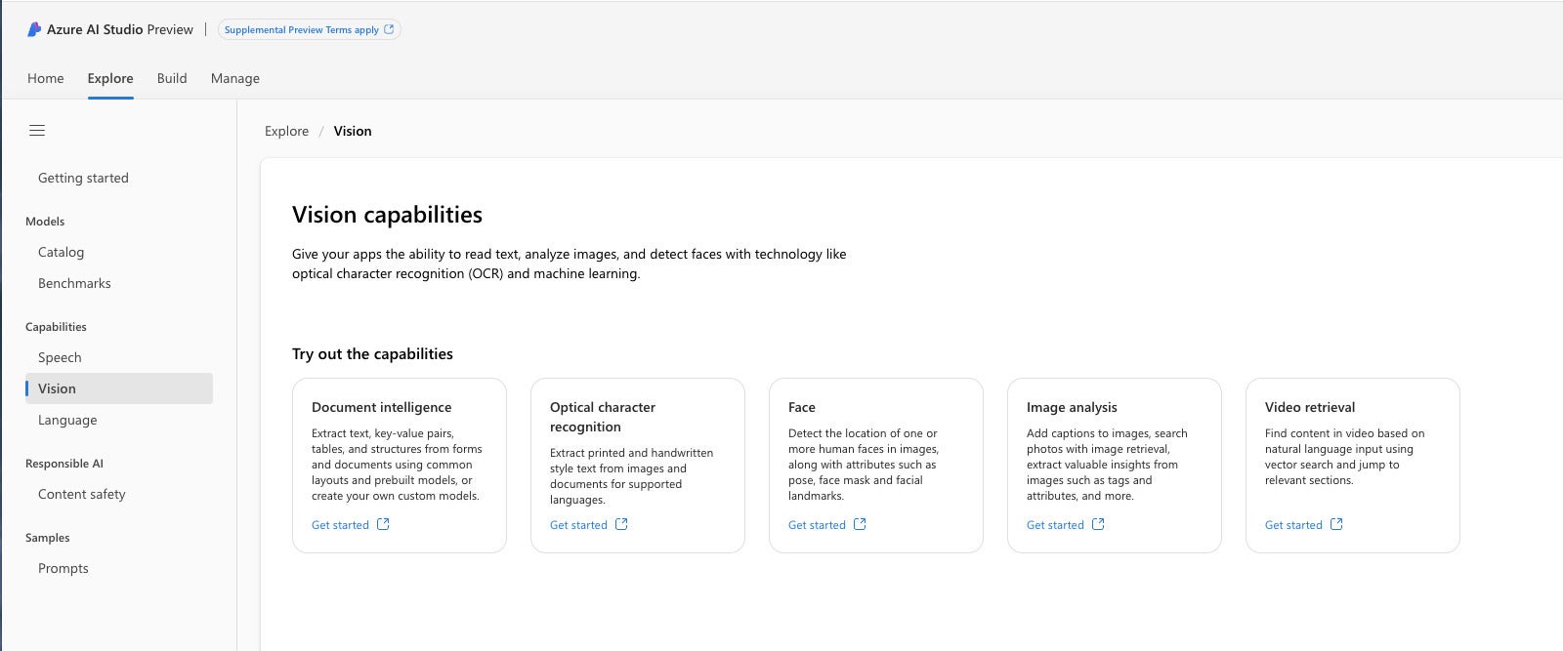The width and height of the screenshot is (1563, 651).
Task: Click the external link icon on the Document intelligence card
Action: point(383,524)
